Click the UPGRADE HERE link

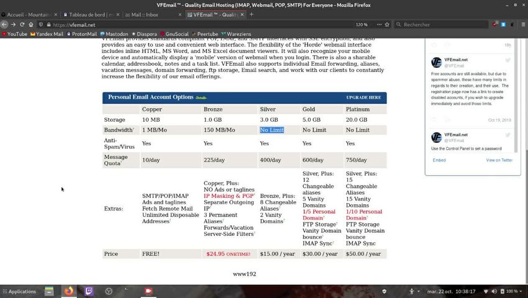(363, 97)
